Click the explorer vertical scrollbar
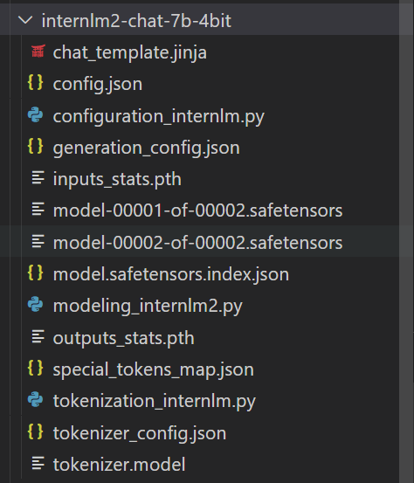414x483 pixels. point(407,241)
